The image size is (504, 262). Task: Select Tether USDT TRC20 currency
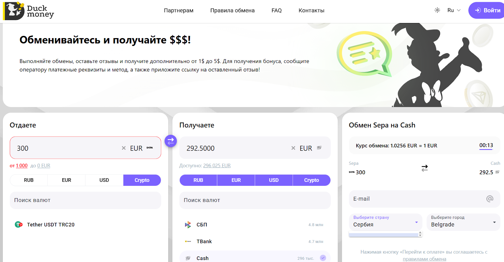50,225
